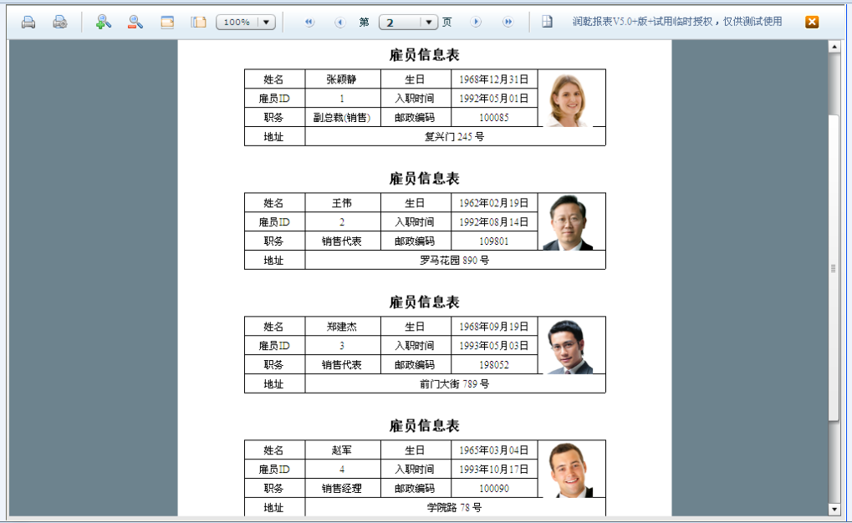
Task: Go to the last page
Action: pyautogui.click(x=508, y=23)
